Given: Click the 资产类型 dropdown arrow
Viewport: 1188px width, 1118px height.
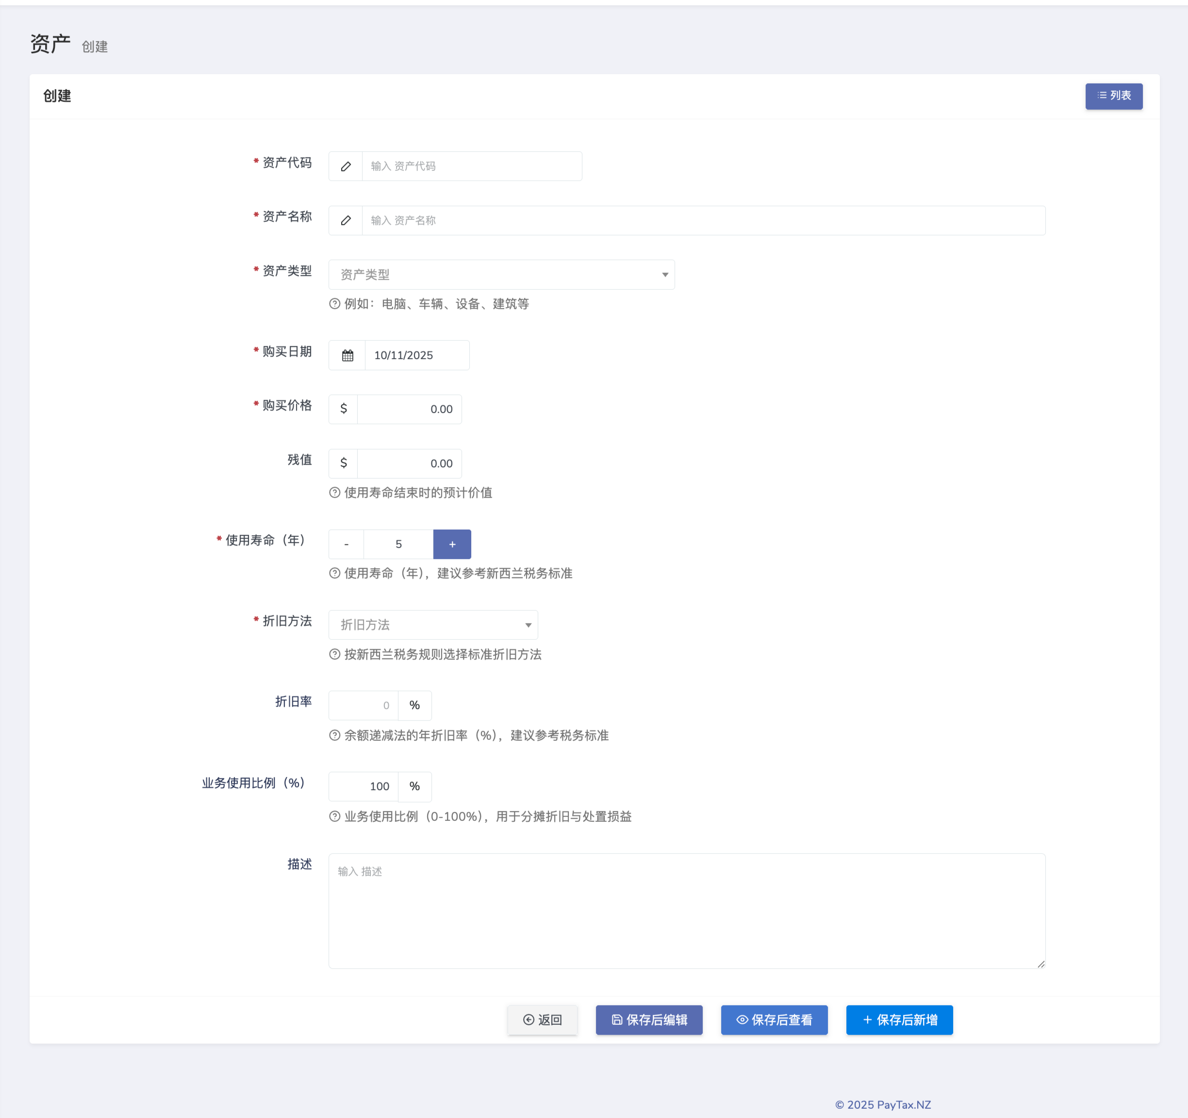Looking at the screenshot, I should click(664, 274).
